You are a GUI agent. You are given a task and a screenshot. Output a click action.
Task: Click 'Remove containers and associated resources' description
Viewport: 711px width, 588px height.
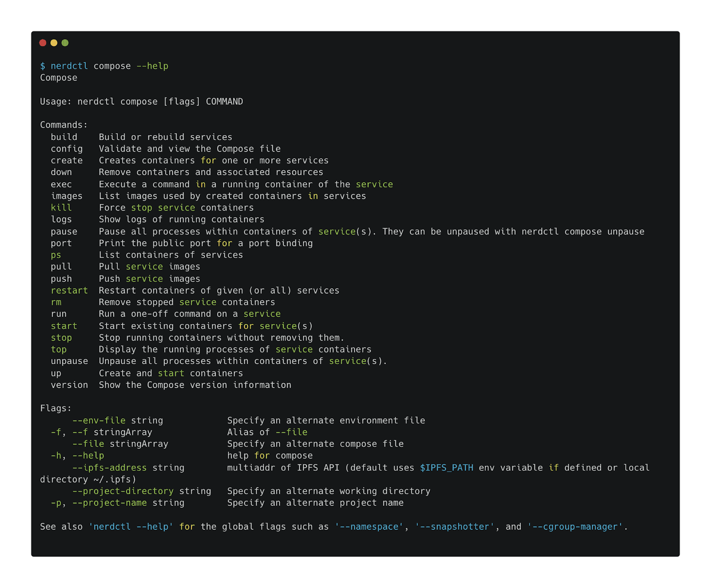211,172
